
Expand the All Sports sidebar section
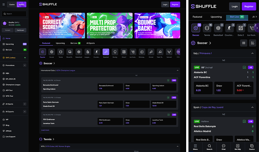pos(25,104)
